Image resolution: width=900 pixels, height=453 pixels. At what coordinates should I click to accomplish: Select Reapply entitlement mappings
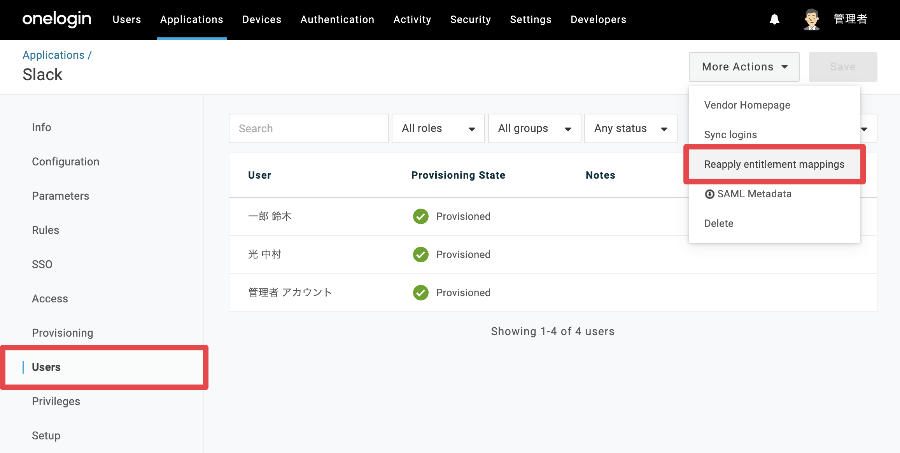tap(774, 164)
